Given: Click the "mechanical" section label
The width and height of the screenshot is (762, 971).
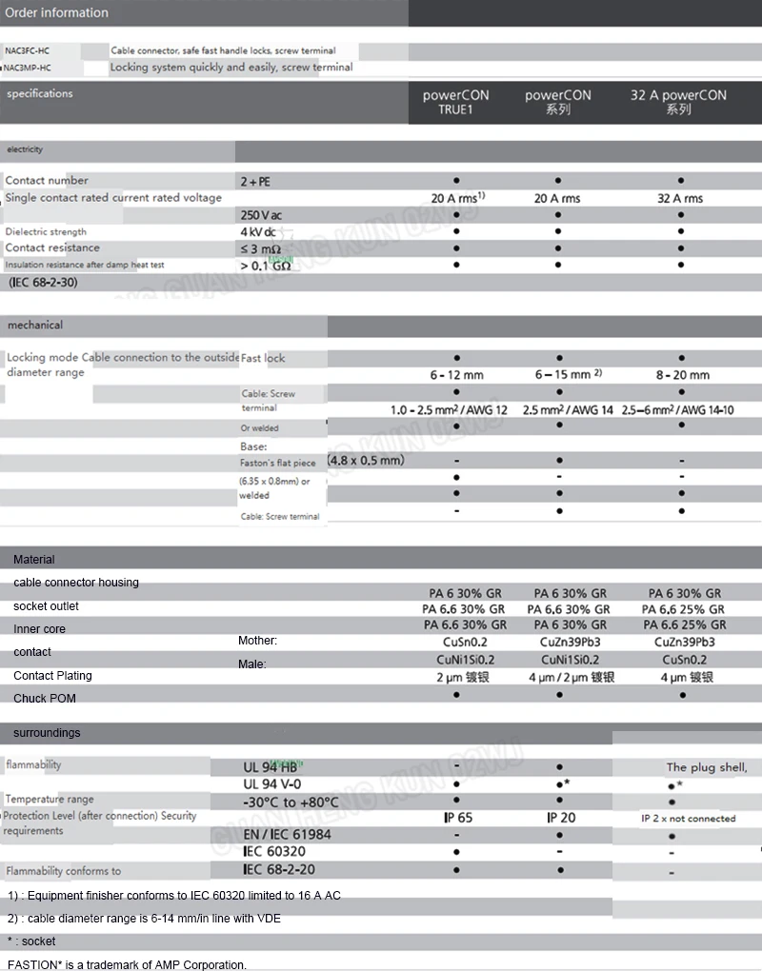Looking at the screenshot, I should 35,326.
